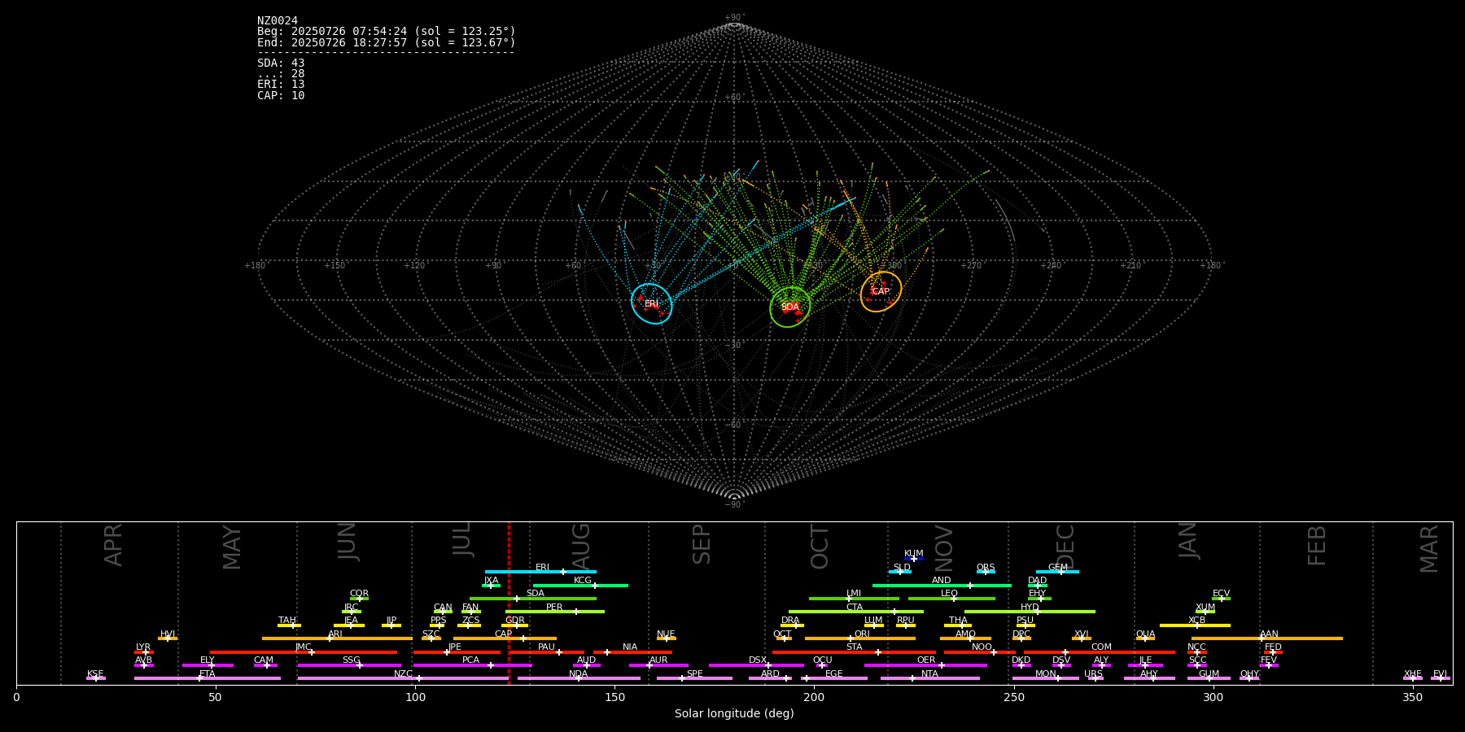The width and height of the screenshot is (1465, 732).
Task: Click the '...: 28' sporadic count line
Action: tap(281, 73)
